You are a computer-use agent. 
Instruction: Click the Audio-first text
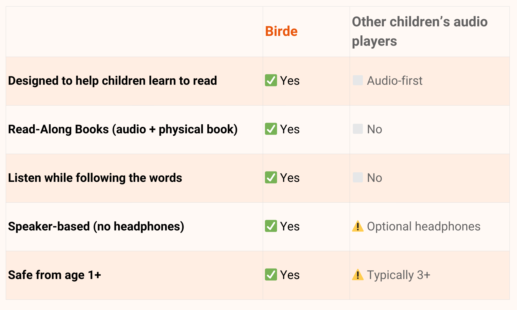point(394,81)
